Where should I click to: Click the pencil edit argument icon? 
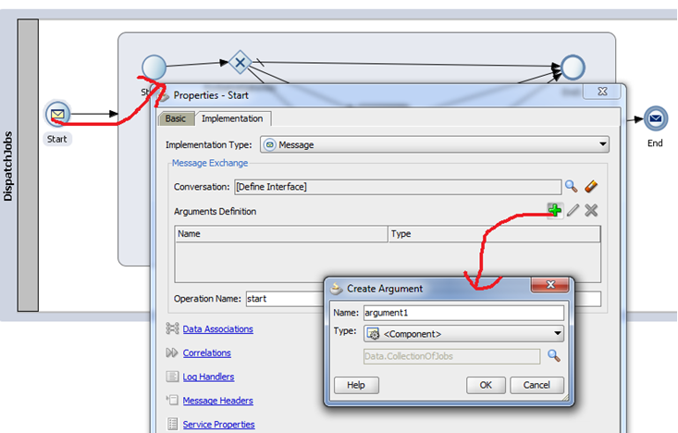pos(573,211)
